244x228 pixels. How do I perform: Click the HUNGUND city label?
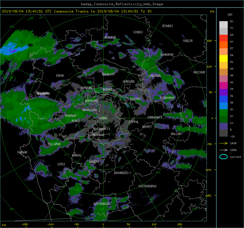[129, 82]
